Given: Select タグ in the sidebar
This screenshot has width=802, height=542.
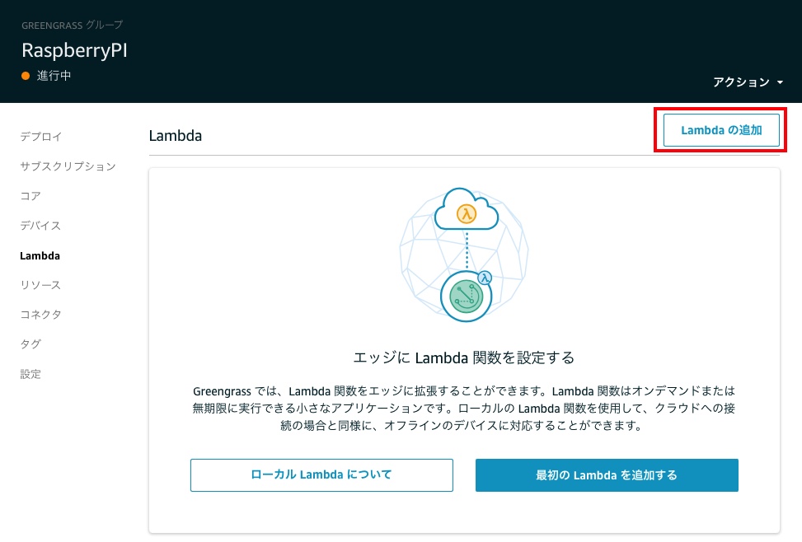Looking at the screenshot, I should pos(30,344).
